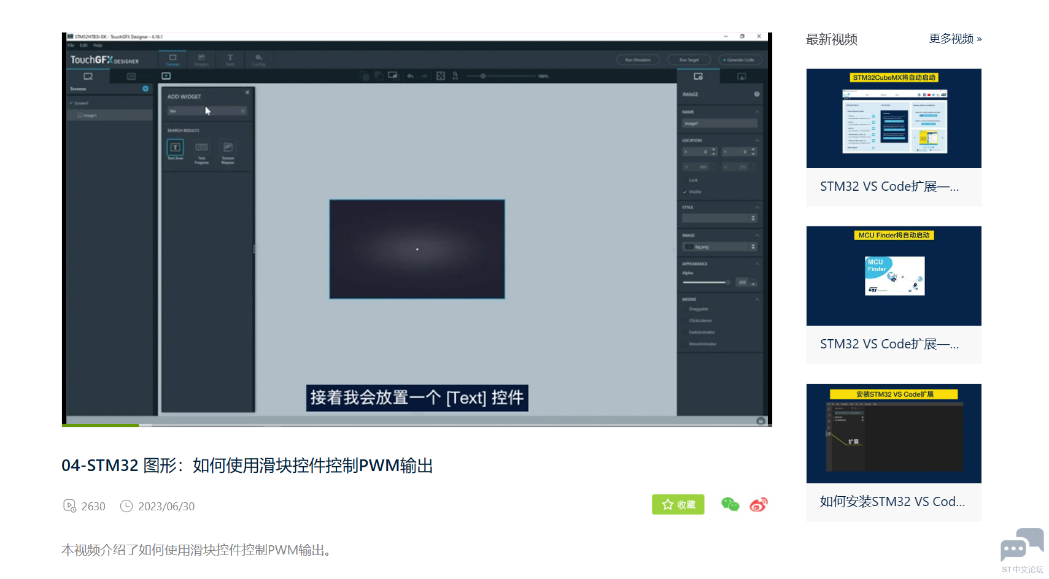Image resolution: width=1049 pixels, height=579 pixels.
Task: Click the 收藏 favorite button
Action: [678, 505]
